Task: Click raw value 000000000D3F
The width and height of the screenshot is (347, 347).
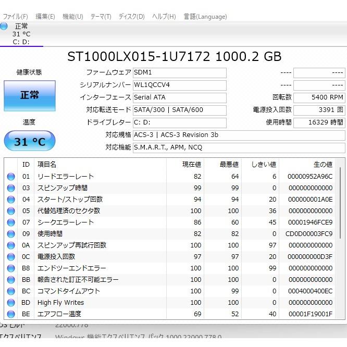Action: point(310,257)
